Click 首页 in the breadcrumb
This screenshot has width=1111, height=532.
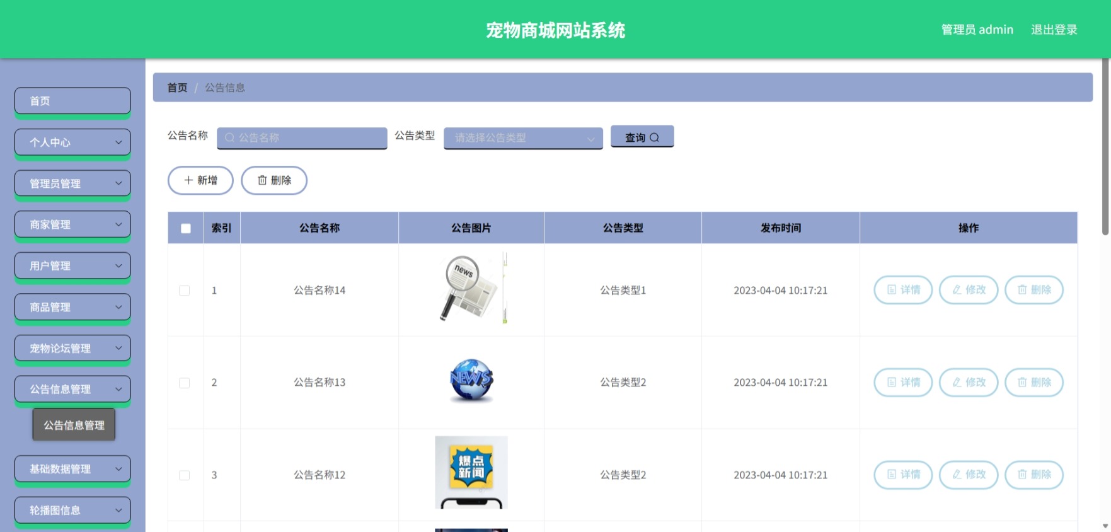pyautogui.click(x=177, y=88)
